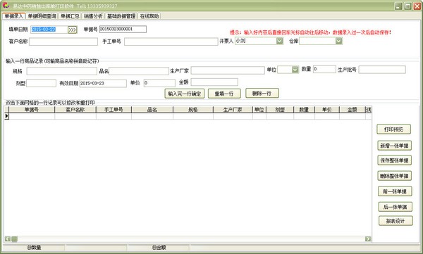Click the 打印预览 button
Viewport: 423px width, 254px height.
pos(393,129)
